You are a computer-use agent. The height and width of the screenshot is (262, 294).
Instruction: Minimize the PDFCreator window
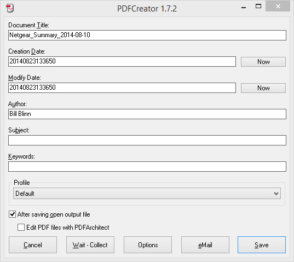pyautogui.click(x=244, y=8)
